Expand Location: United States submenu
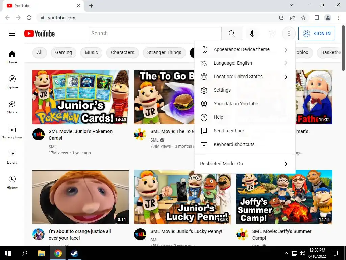This screenshot has width=346, height=260. point(245,77)
